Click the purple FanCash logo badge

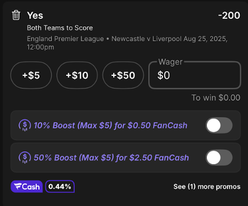coord(27,186)
